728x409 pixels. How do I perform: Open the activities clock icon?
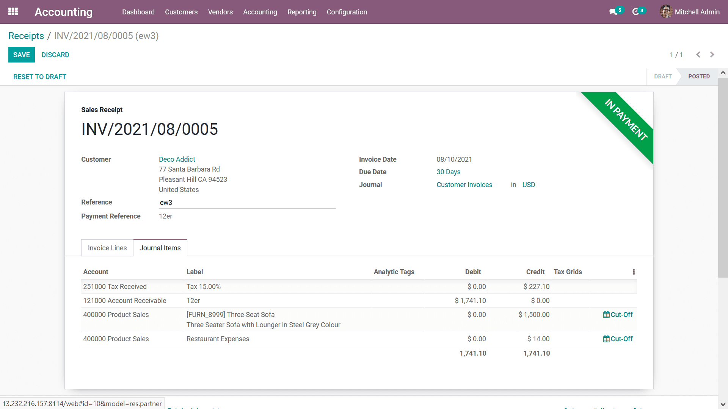pos(635,12)
